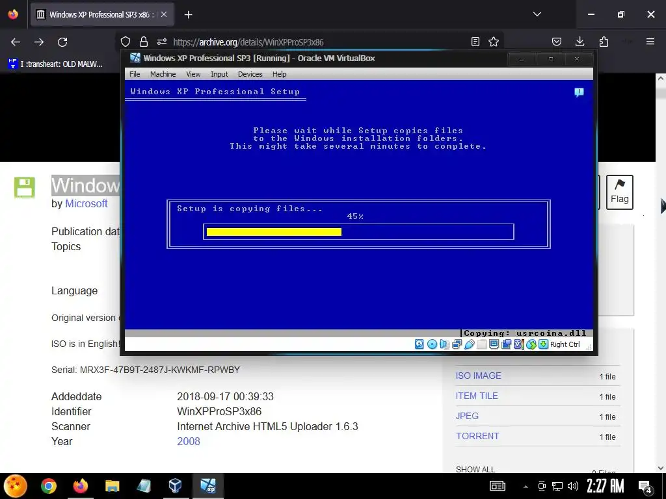The height and width of the screenshot is (499, 666).
Task: Click the network adapter indicator in VirtualBox status bar
Action: pos(457,344)
